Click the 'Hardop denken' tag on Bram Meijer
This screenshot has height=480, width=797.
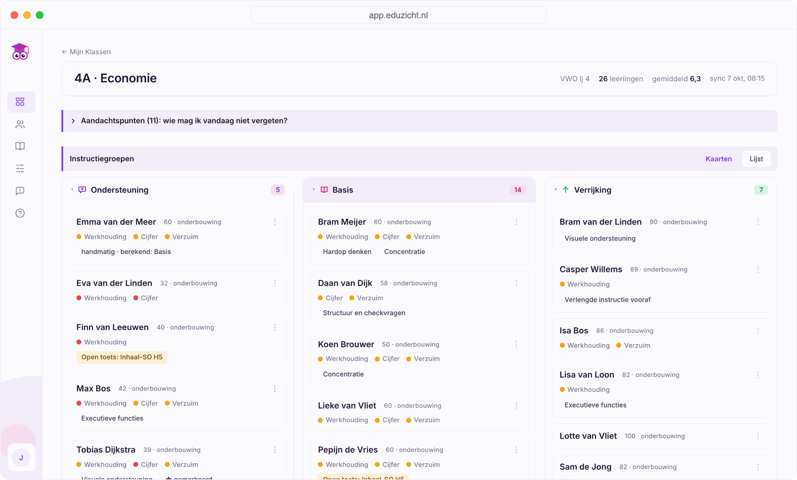click(x=347, y=252)
